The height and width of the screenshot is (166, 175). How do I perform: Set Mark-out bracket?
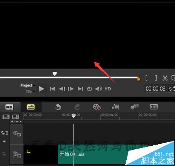[156, 78]
